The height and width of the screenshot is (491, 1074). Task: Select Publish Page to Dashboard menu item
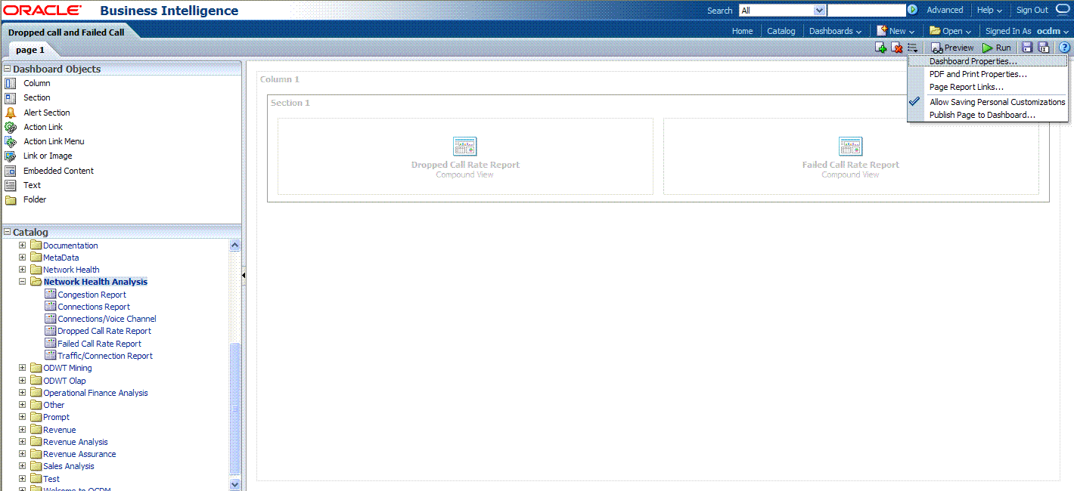982,115
